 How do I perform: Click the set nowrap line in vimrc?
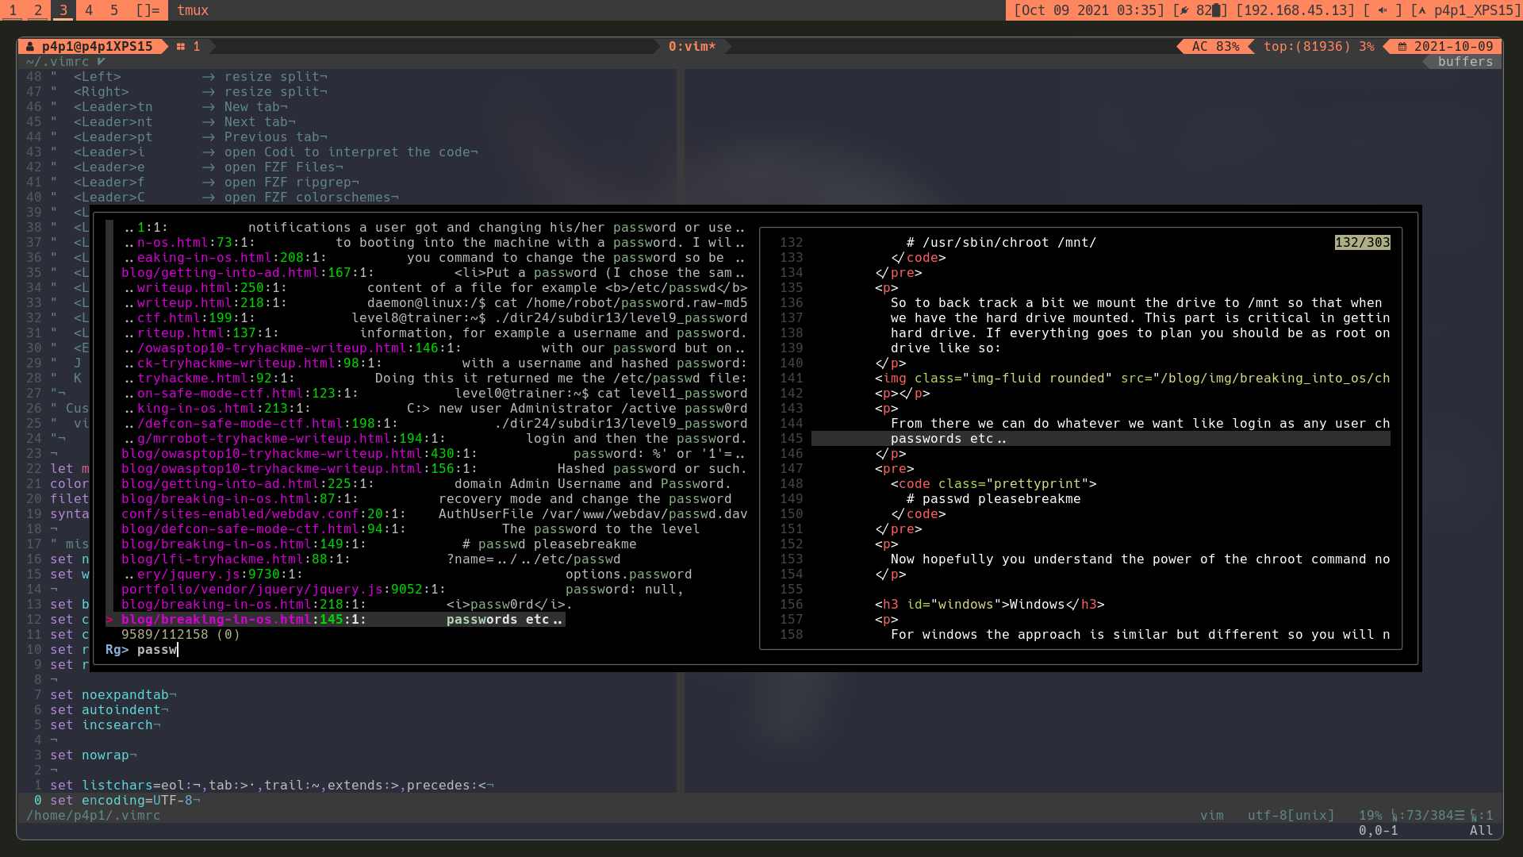[89, 755]
